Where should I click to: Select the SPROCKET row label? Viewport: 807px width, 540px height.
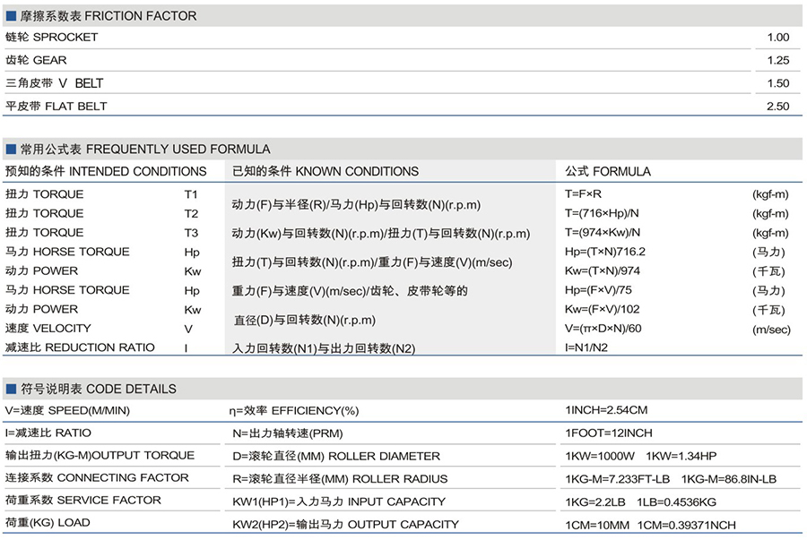pyautogui.click(x=51, y=38)
